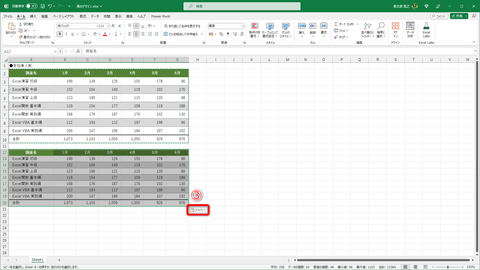Click the Share button

point(457,16)
